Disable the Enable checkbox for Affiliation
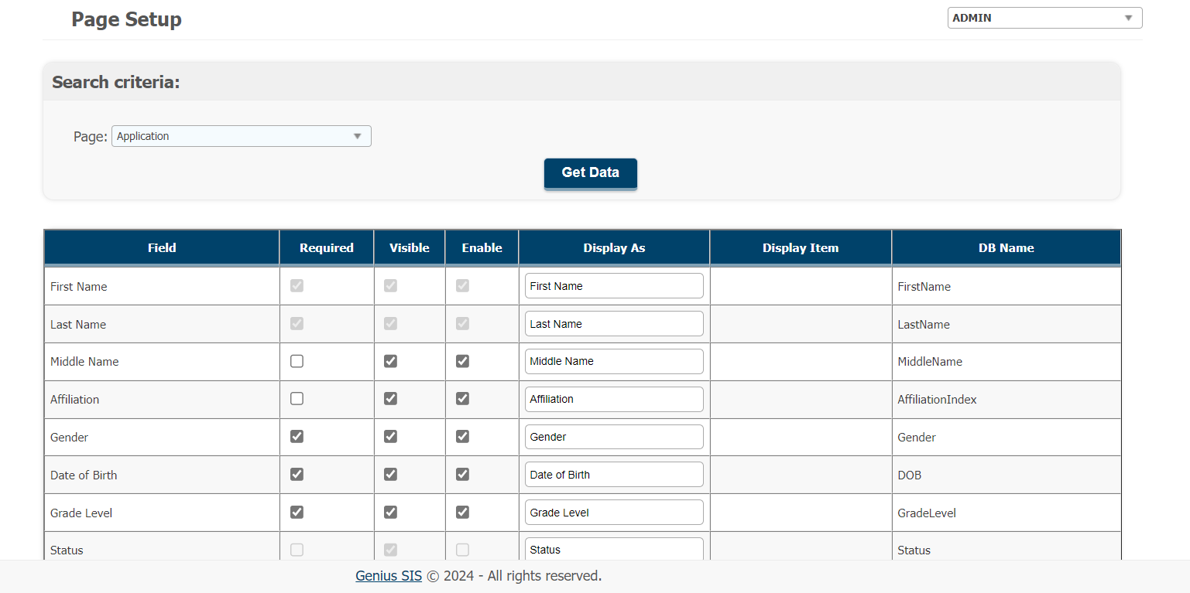The width and height of the screenshot is (1190, 593). (462, 398)
